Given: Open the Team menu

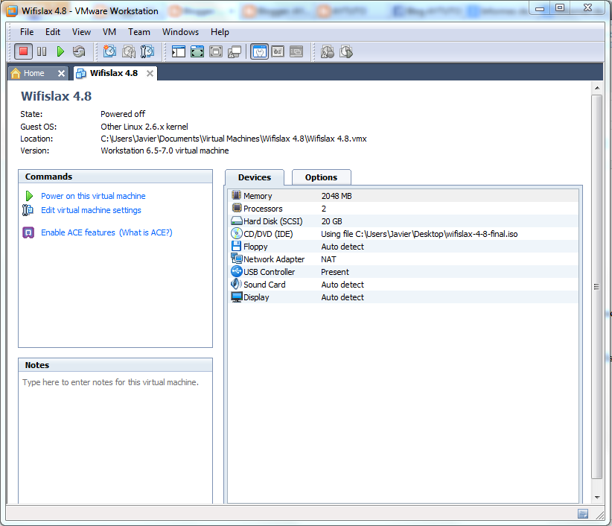Looking at the screenshot, I should (139, 32).
